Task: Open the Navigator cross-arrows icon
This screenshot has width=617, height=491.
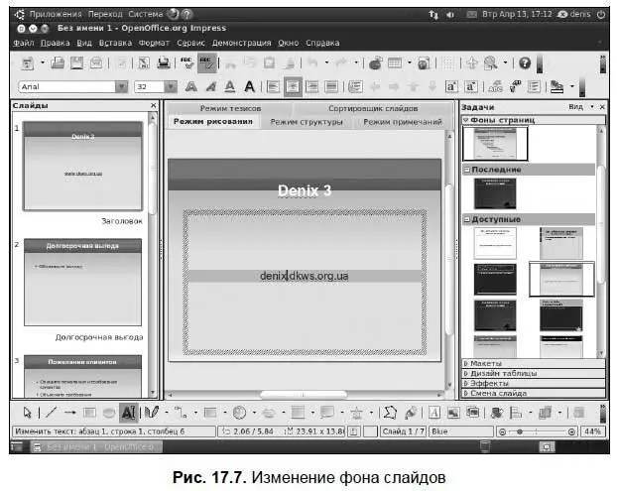Action: pos(471,62)
